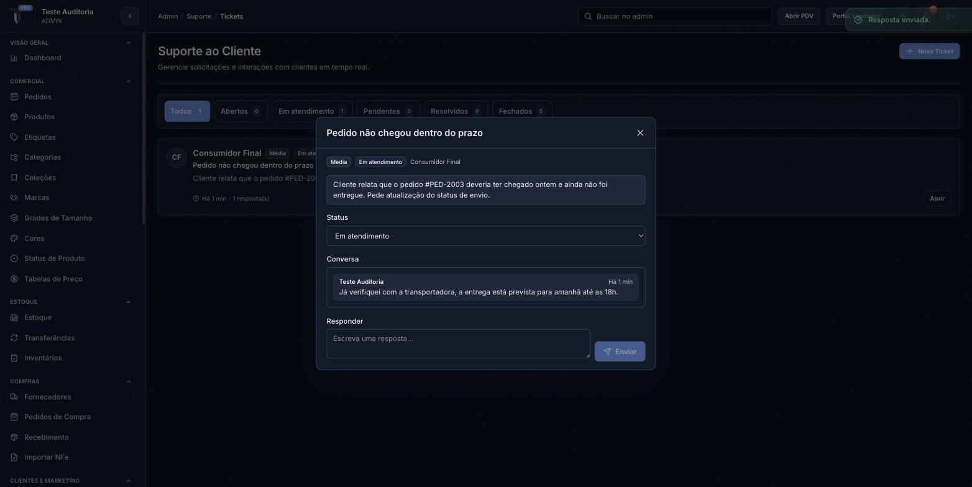Screen dimensions: 972x487
Task: Click the magnifier icon in admin search
Action: pos(588,16)
